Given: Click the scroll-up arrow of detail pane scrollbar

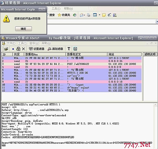Looking at the screenshot, I should [x=155, y=105].
